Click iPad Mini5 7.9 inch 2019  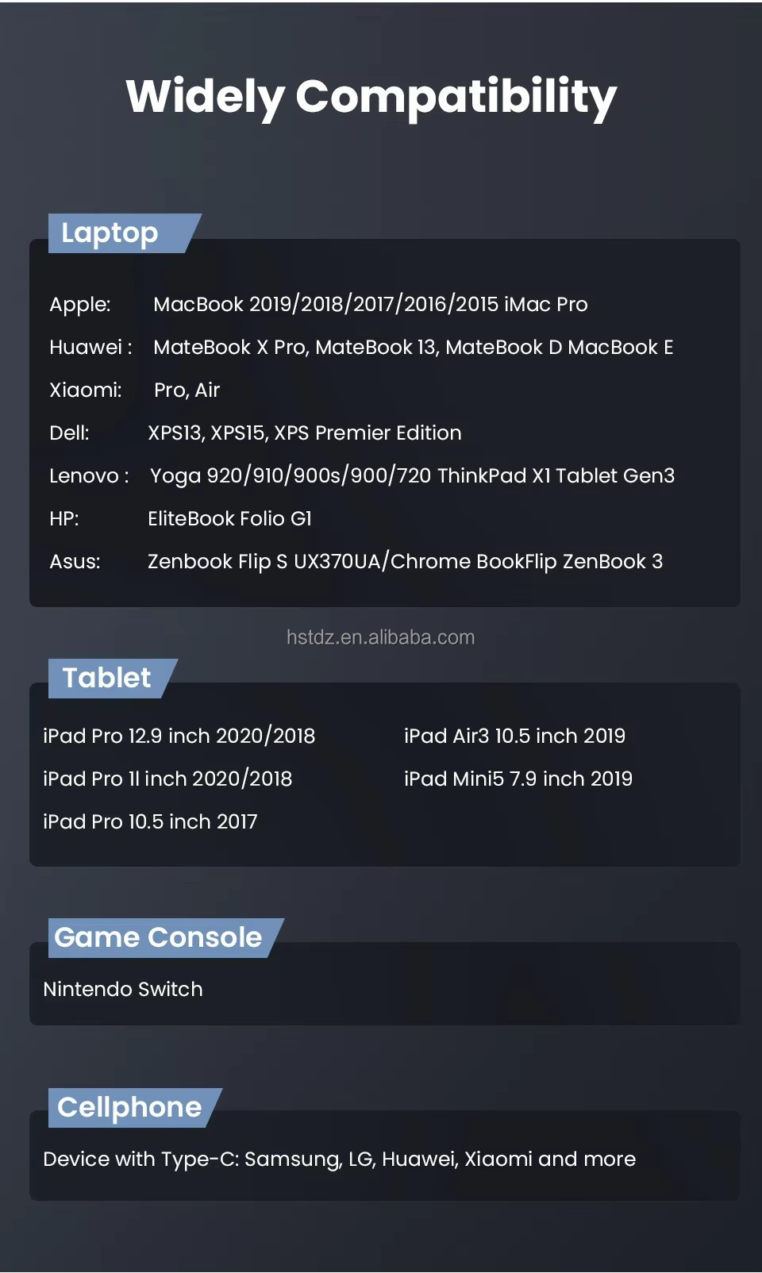click(518, 779)
